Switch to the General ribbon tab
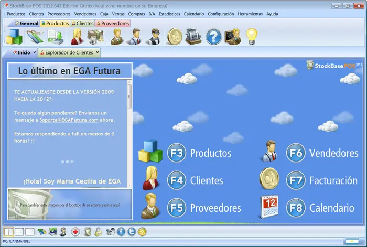The width and height of the screenshot is (367, 247). [26, 23]
